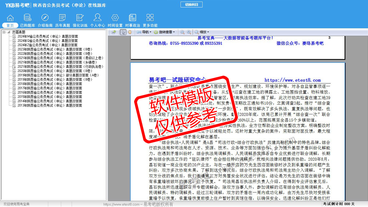The height and width of the screenshot is (207, 368).
Task: Select 2015年陕西省公务员考试真题及答案
Action: (50, 97)
